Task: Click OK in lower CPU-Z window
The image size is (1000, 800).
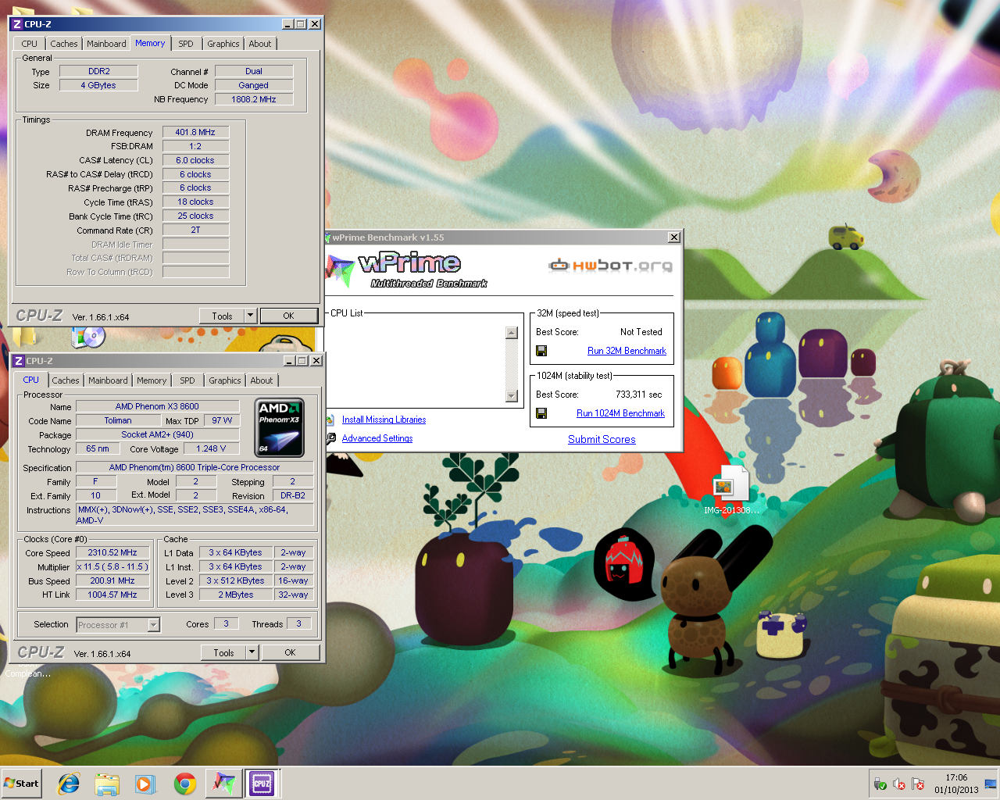Action: tap(291, 652)
